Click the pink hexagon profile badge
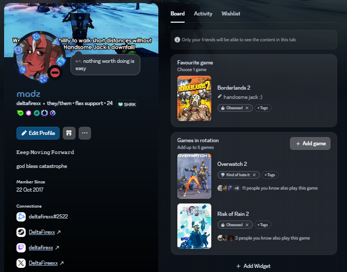The width and height of the screenshot is (347, 272). click(x=29, y=113)
